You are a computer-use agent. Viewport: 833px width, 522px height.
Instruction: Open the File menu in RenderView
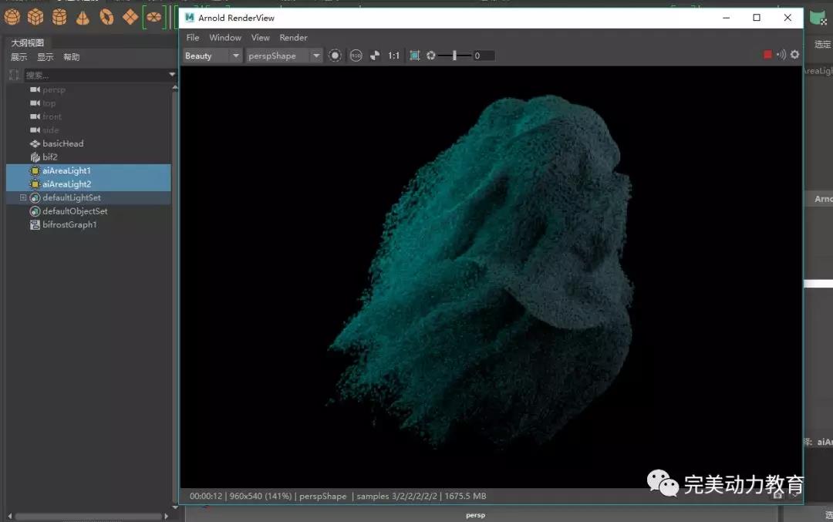pyautogui.click(x=193, y=37)
